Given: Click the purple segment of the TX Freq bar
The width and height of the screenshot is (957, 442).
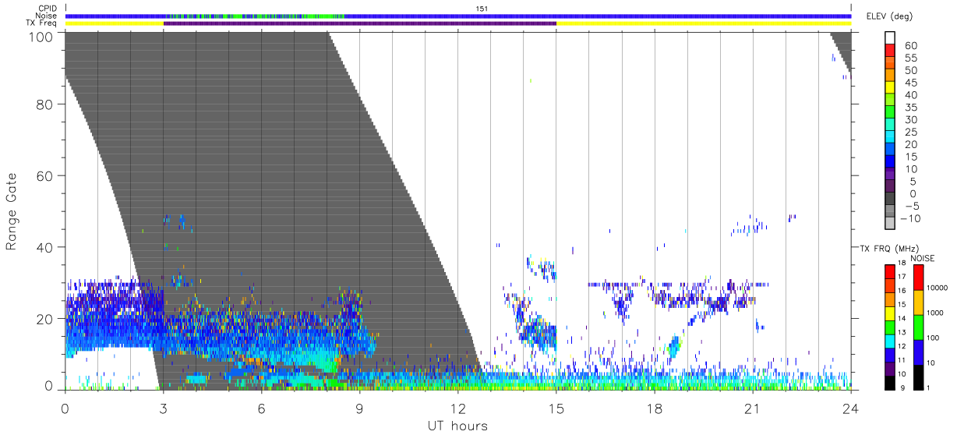Looking at the screenshot, I should (359, 23).
